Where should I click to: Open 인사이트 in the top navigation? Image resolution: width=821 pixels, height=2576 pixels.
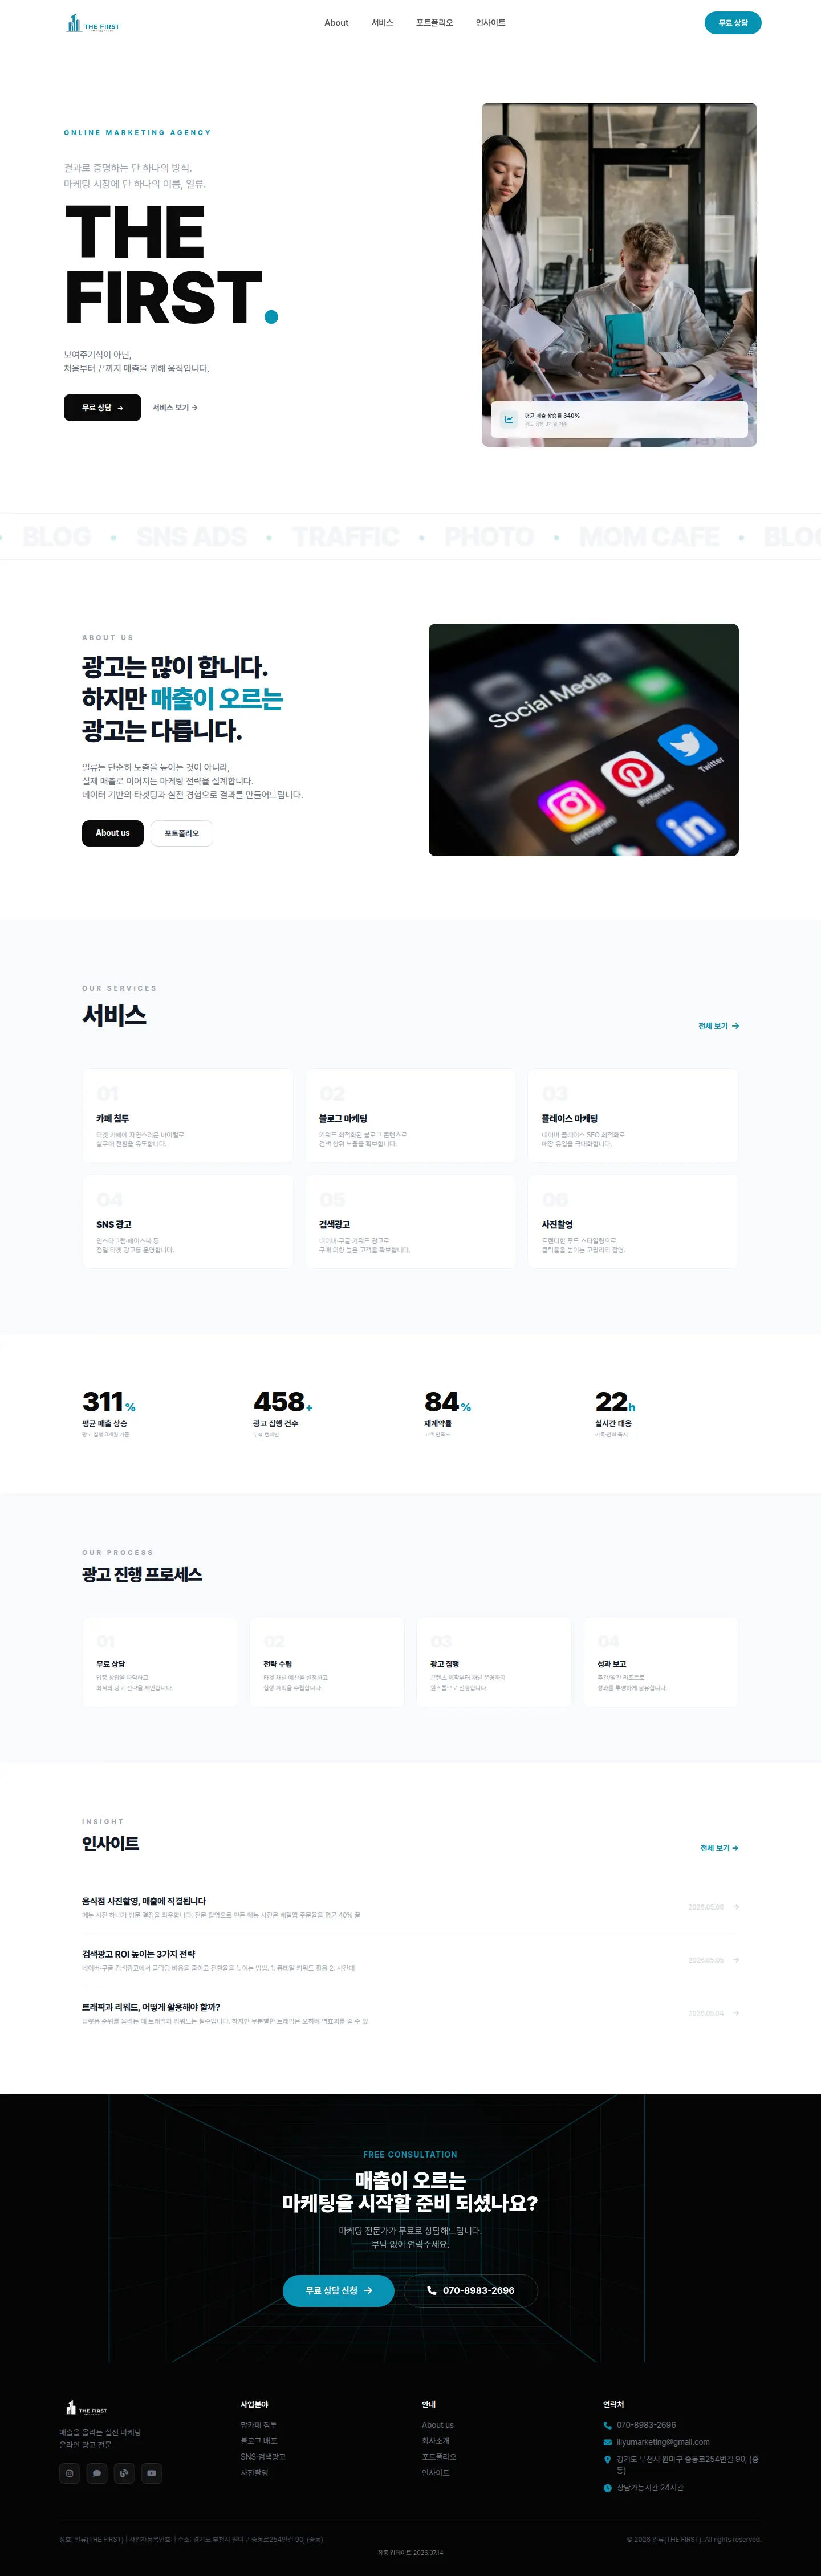pos(490,23)
